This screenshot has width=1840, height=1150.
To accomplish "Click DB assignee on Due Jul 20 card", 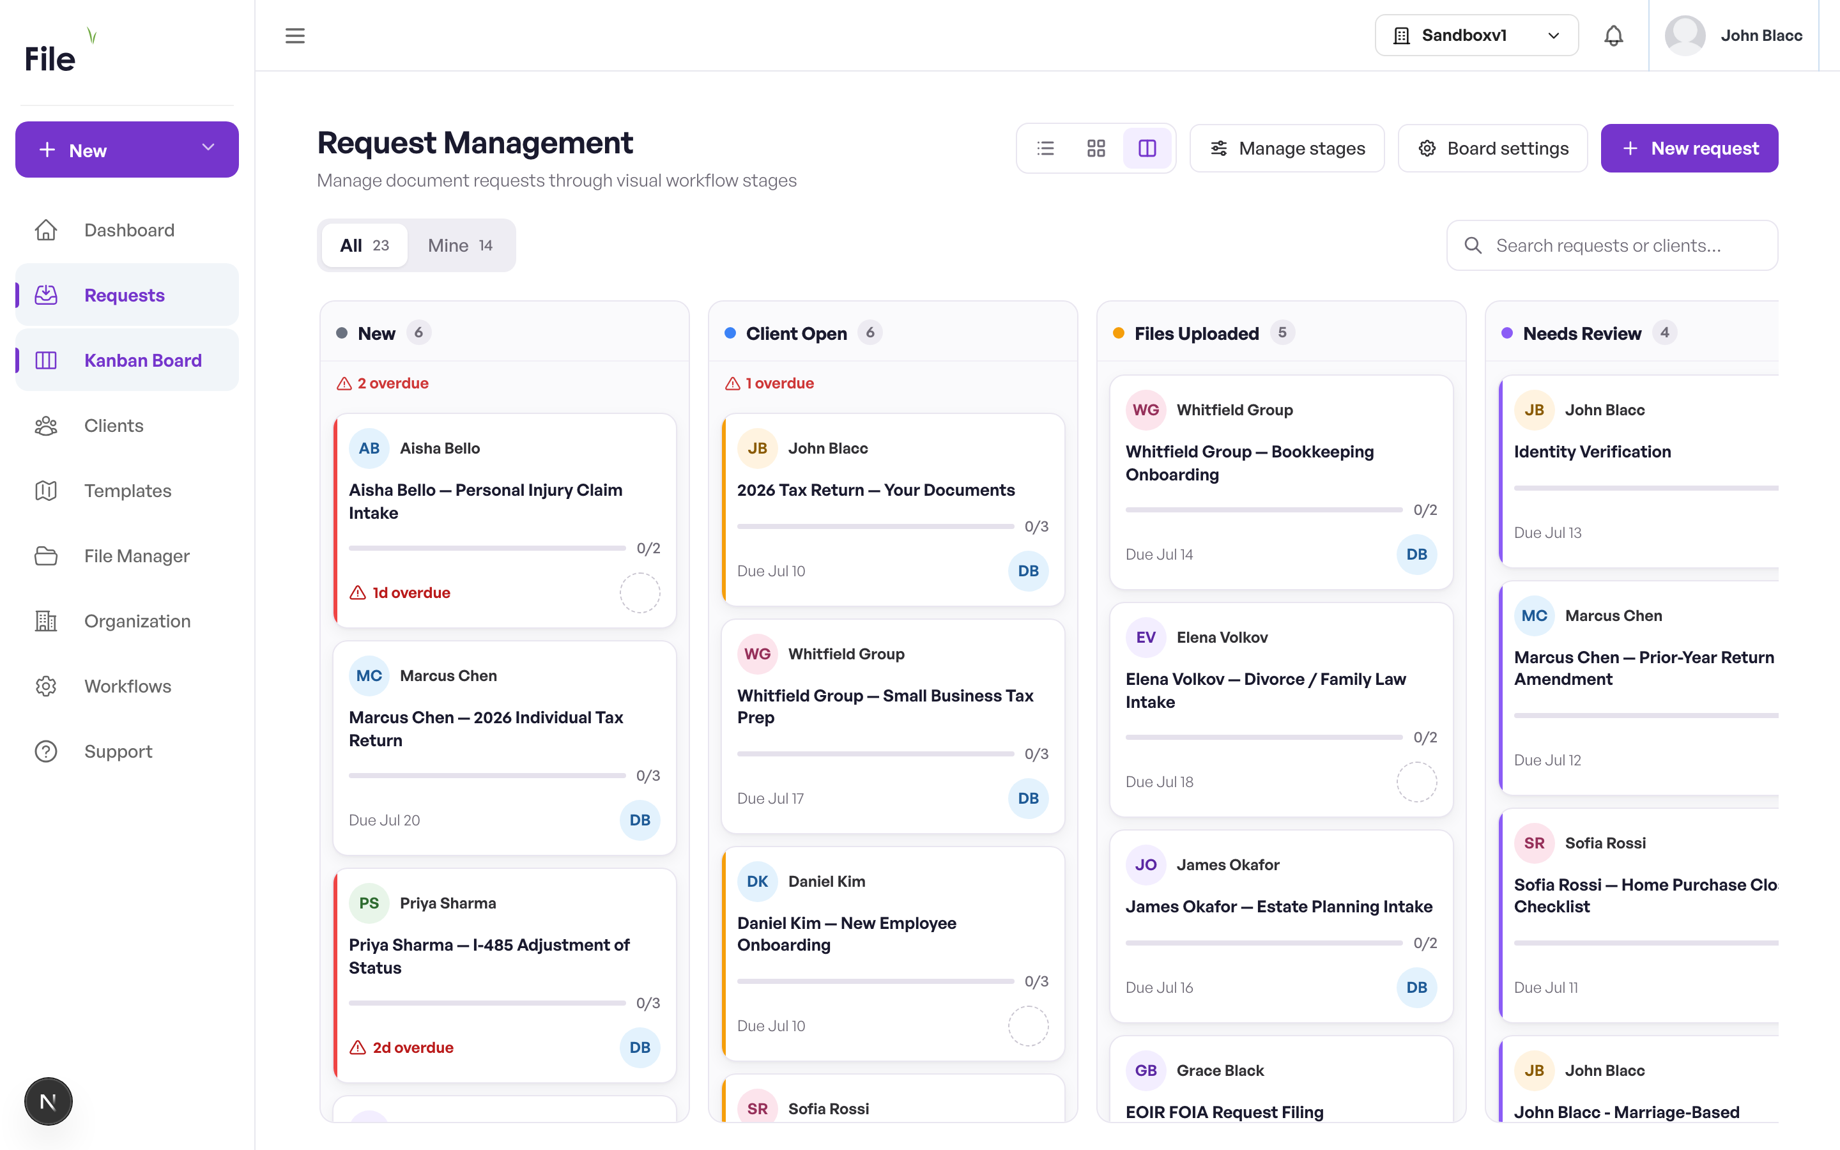I will (x=640, y=820).
